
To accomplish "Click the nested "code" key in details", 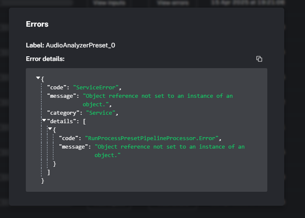I will 69,138.
